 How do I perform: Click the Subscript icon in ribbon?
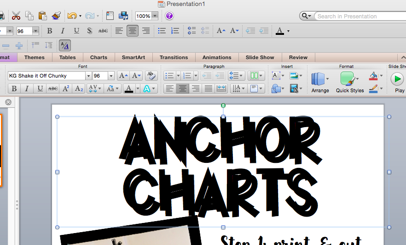click(79, 89)
